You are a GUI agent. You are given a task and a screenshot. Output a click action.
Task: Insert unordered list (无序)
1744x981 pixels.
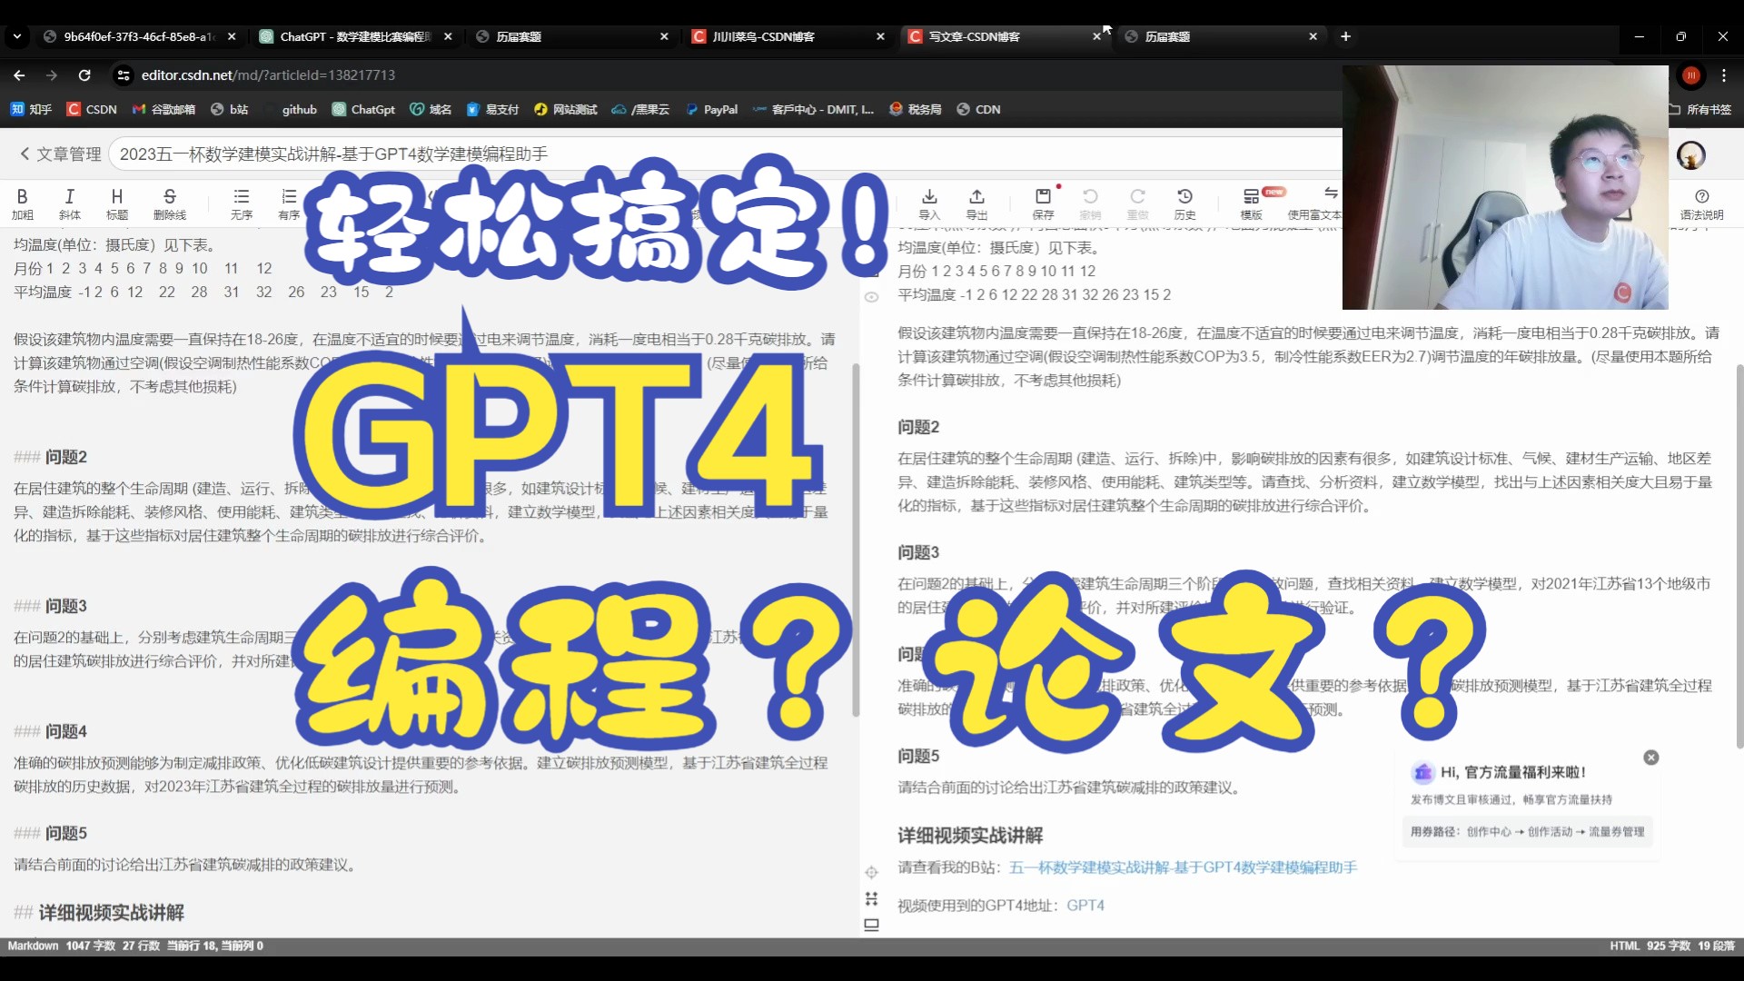coord(241,203)
